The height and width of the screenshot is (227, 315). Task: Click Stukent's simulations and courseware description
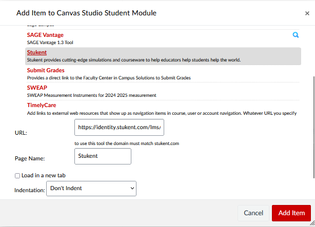(133, 60)
